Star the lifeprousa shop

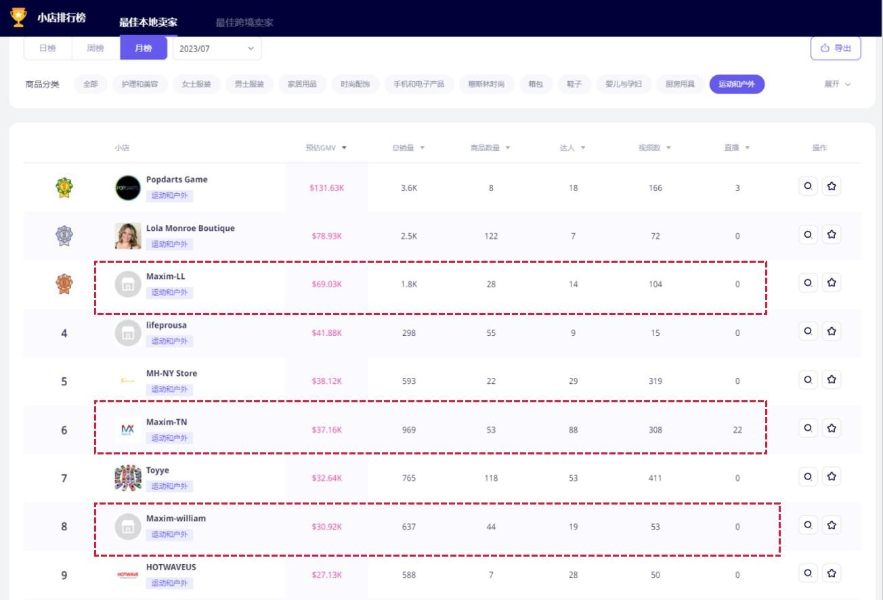point(832,332)
